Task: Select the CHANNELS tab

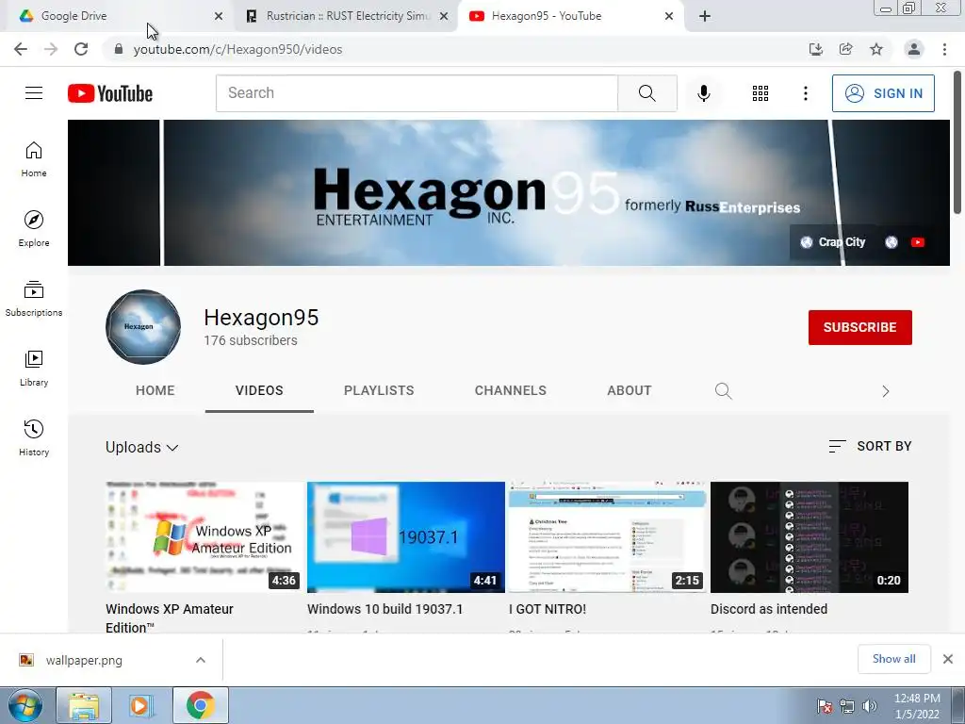Action: (510, 390)
